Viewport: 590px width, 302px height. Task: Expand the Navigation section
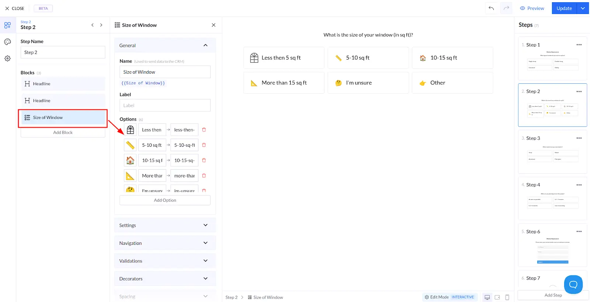click(165, 243)
